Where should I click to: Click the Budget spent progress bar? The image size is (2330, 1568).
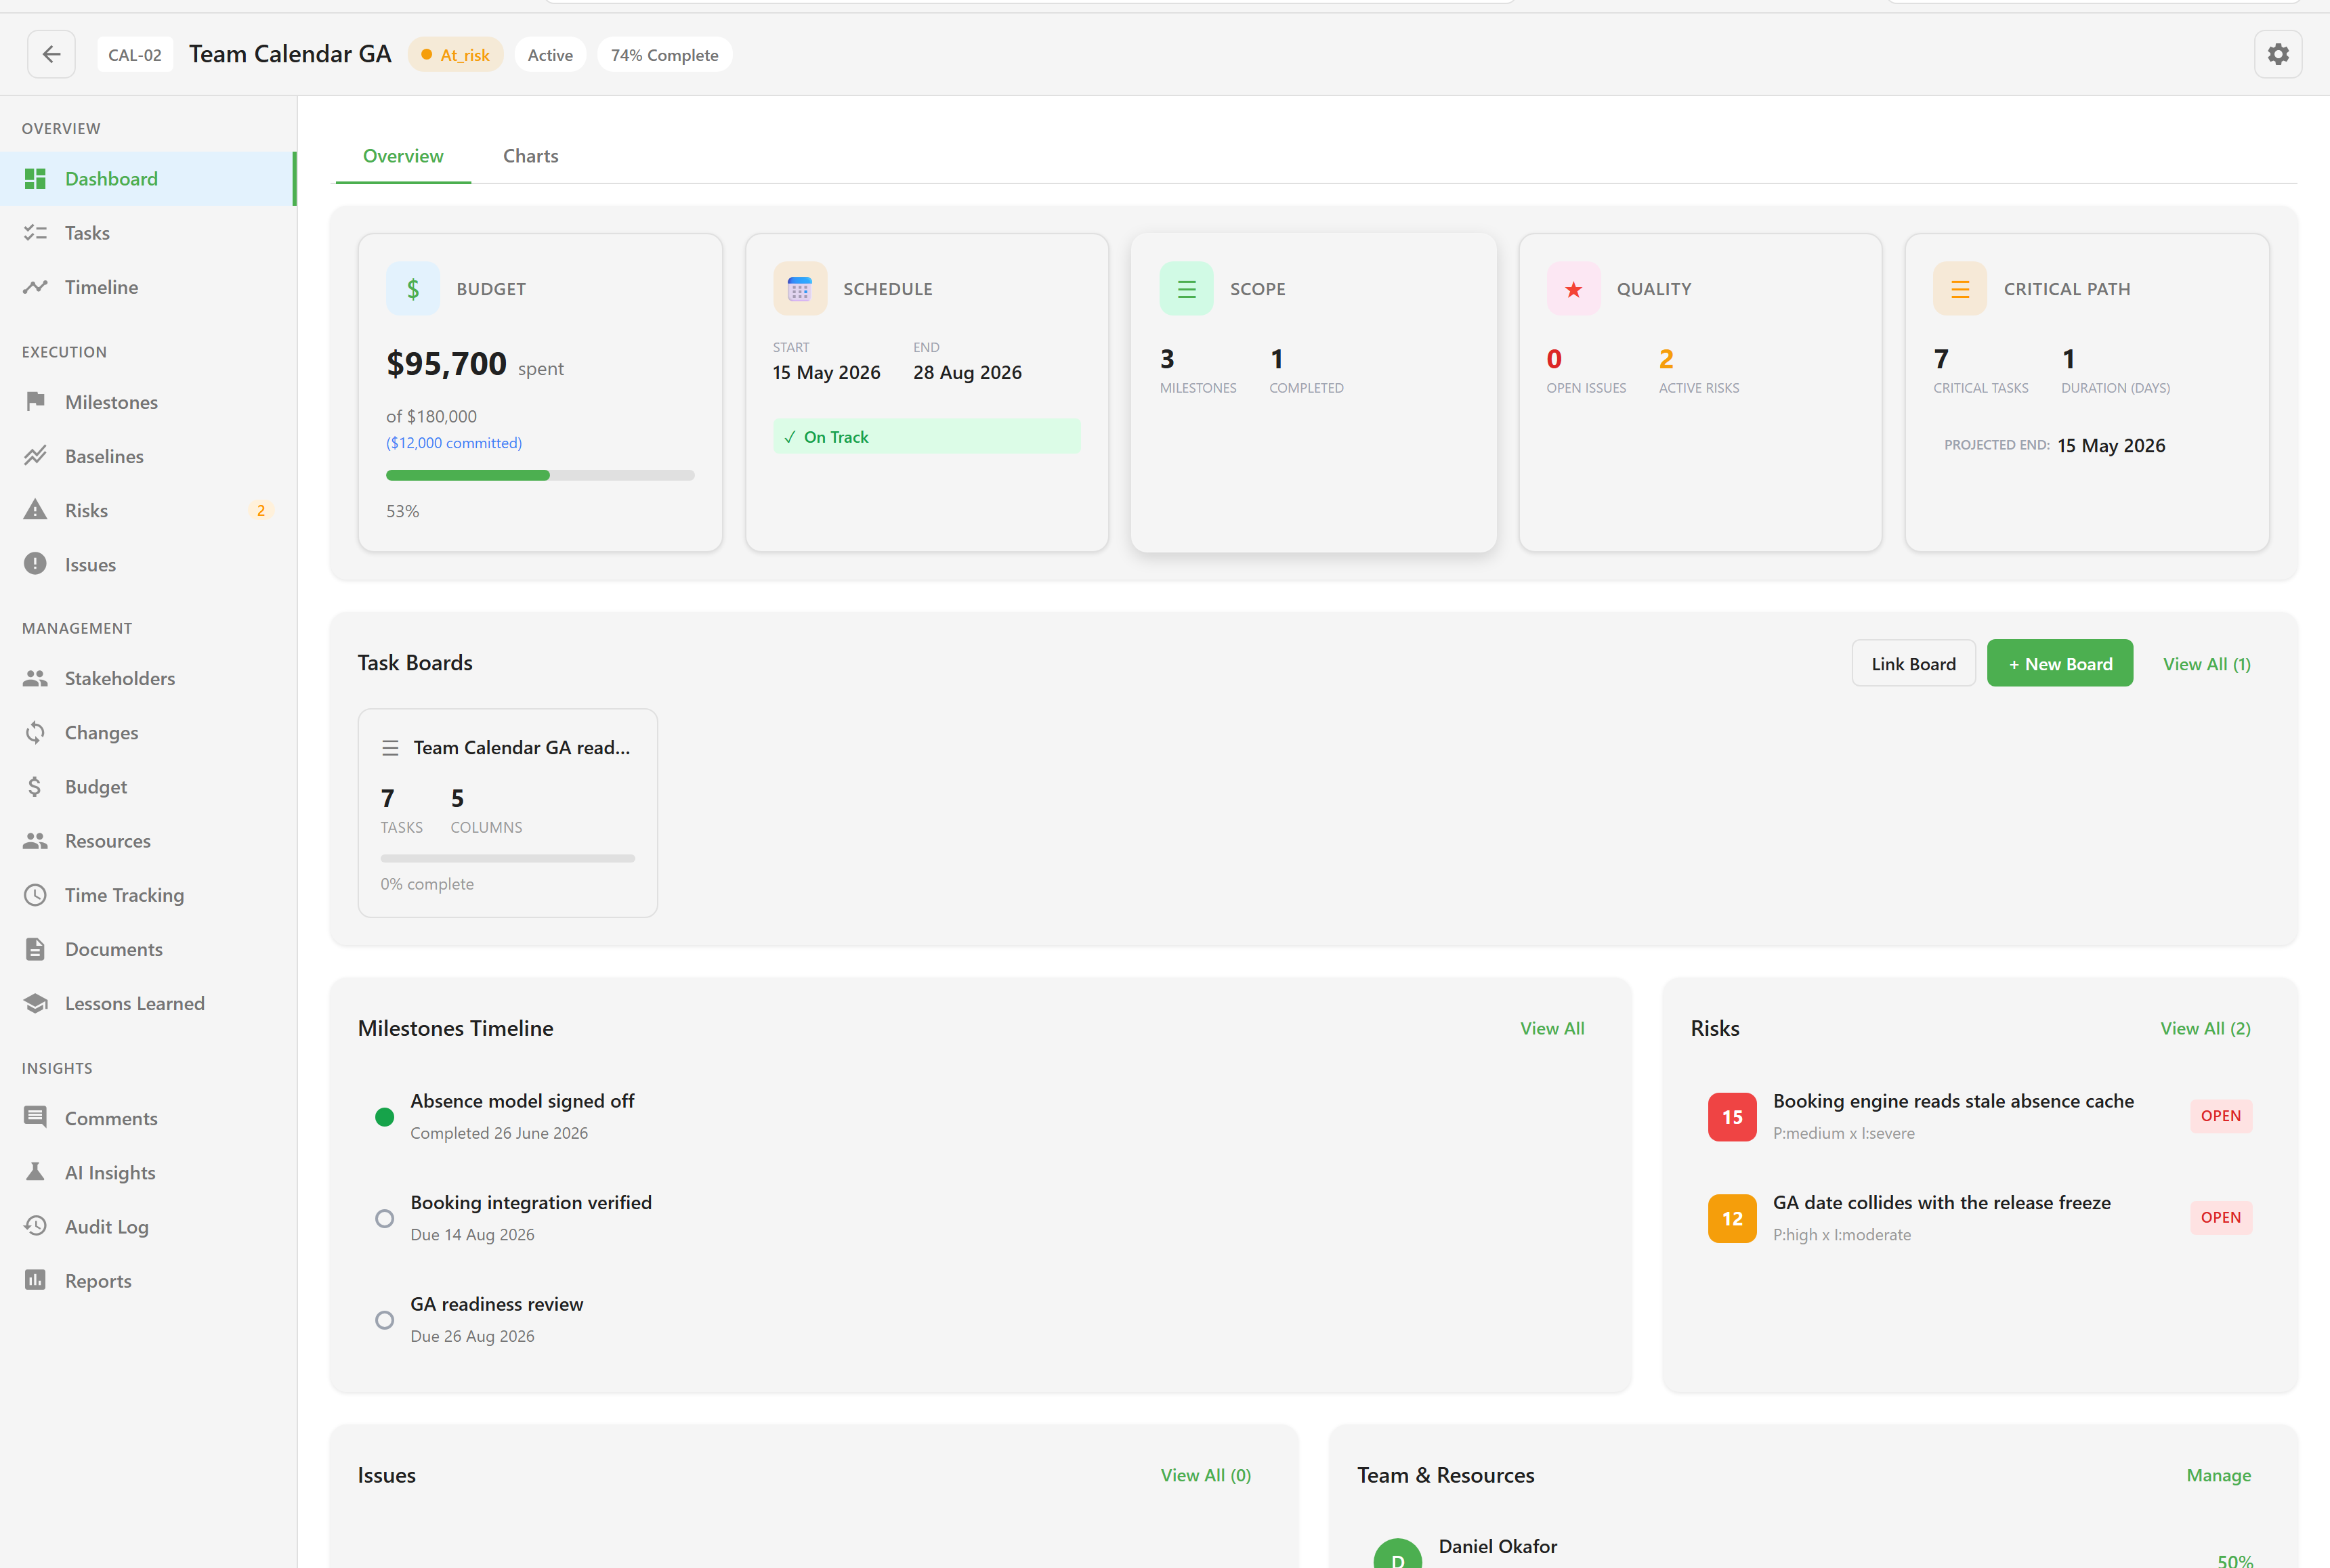(x=541, y=475)
